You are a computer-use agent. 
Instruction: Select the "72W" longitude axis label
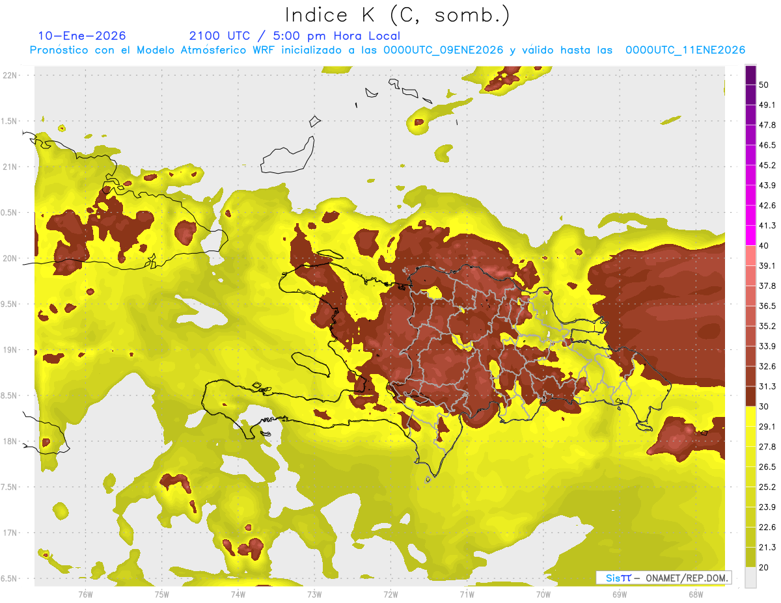[x=390, y=594]
